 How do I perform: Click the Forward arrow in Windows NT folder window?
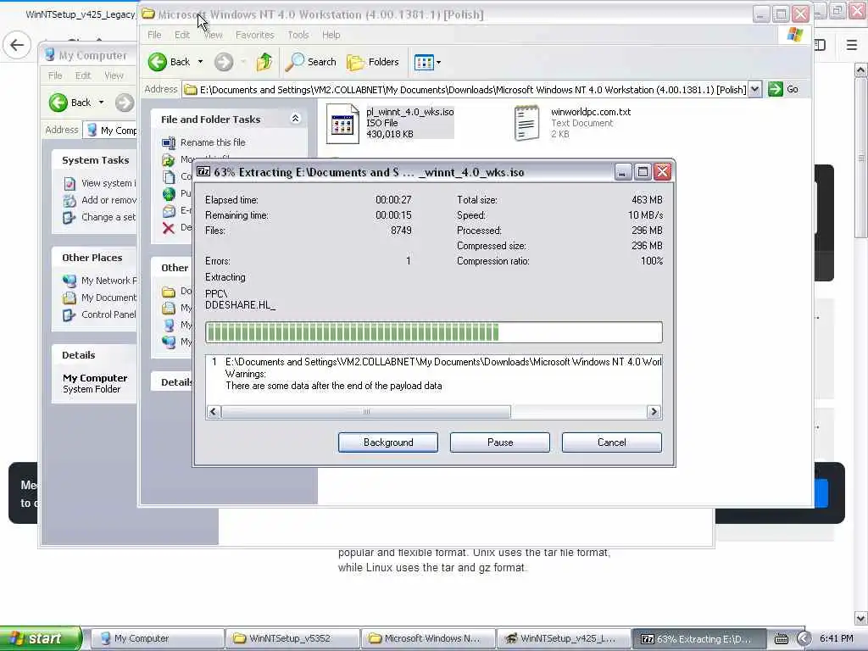[224, 62]
